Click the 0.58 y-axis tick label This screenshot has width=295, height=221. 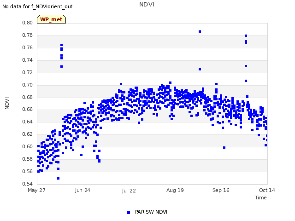coord(27,159)
